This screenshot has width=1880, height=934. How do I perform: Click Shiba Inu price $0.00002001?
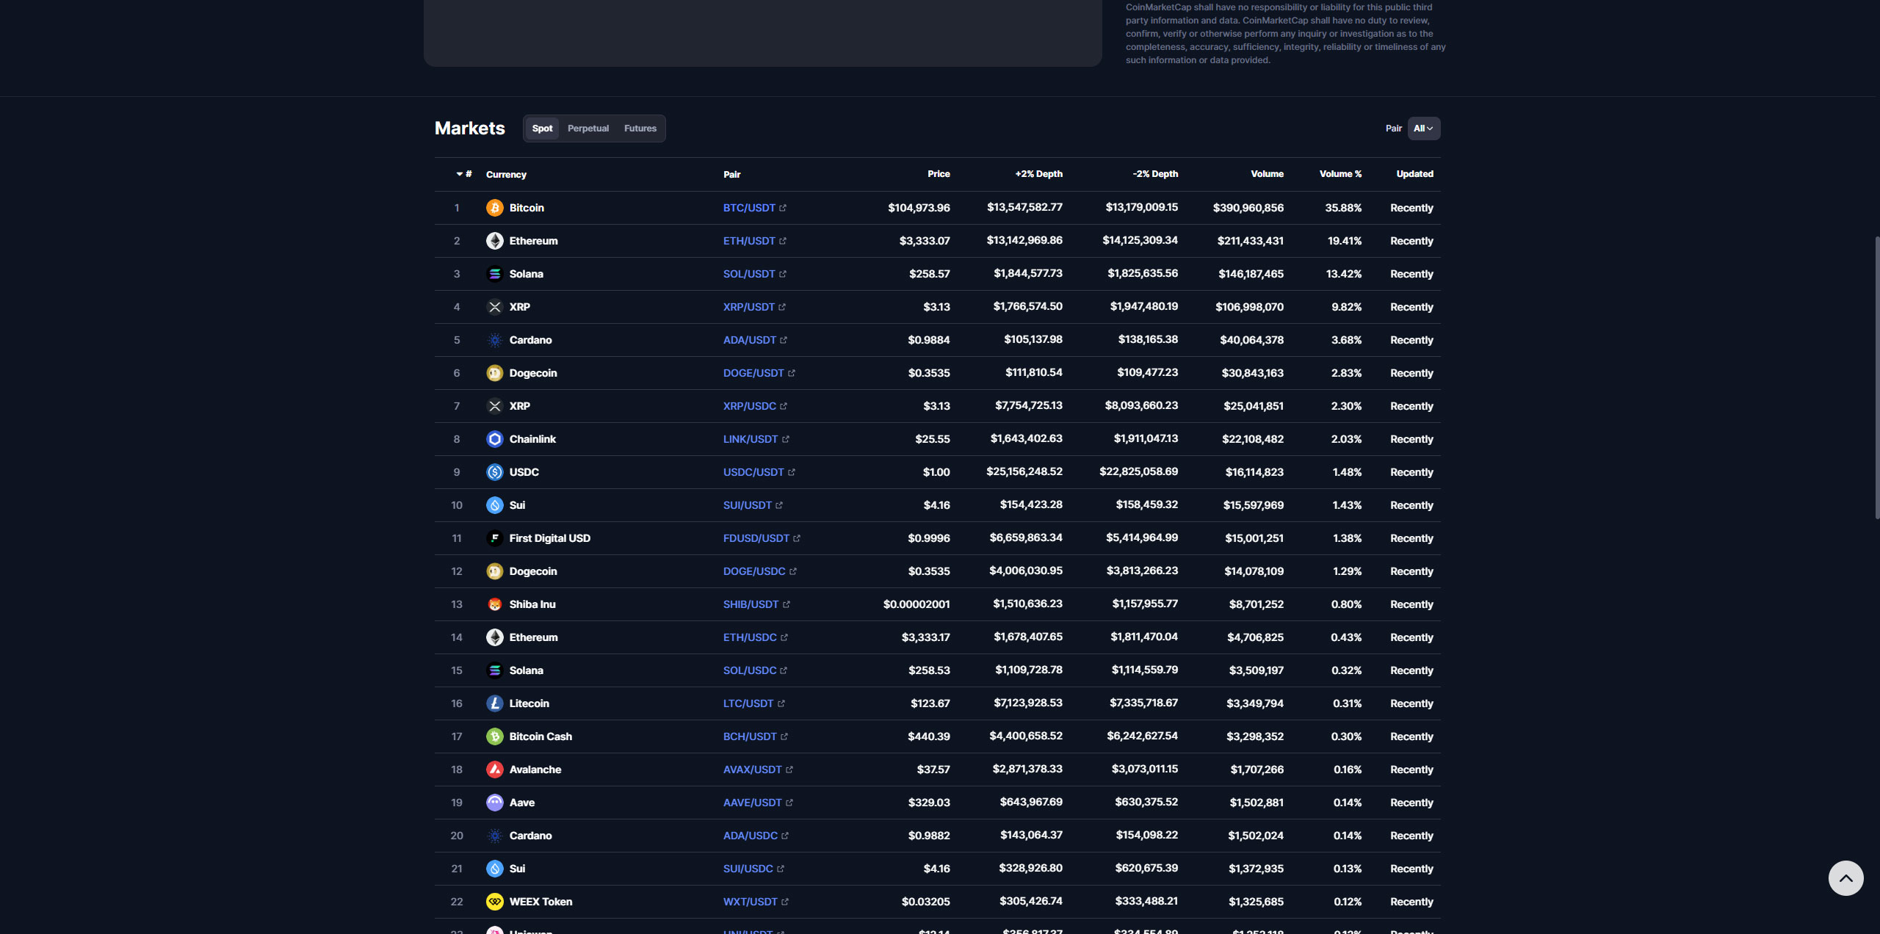[916, 604]
